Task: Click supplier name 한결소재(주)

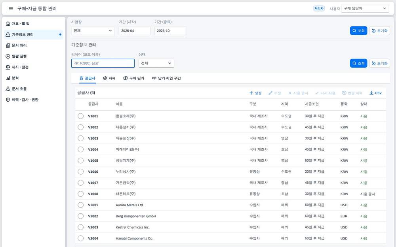Action: point(126,116)
